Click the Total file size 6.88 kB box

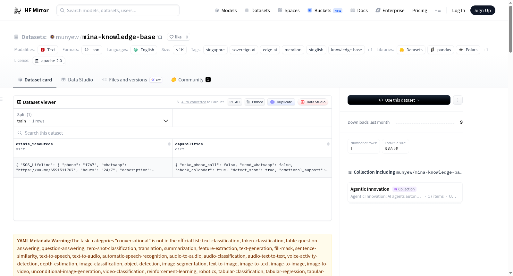[395, 146]
